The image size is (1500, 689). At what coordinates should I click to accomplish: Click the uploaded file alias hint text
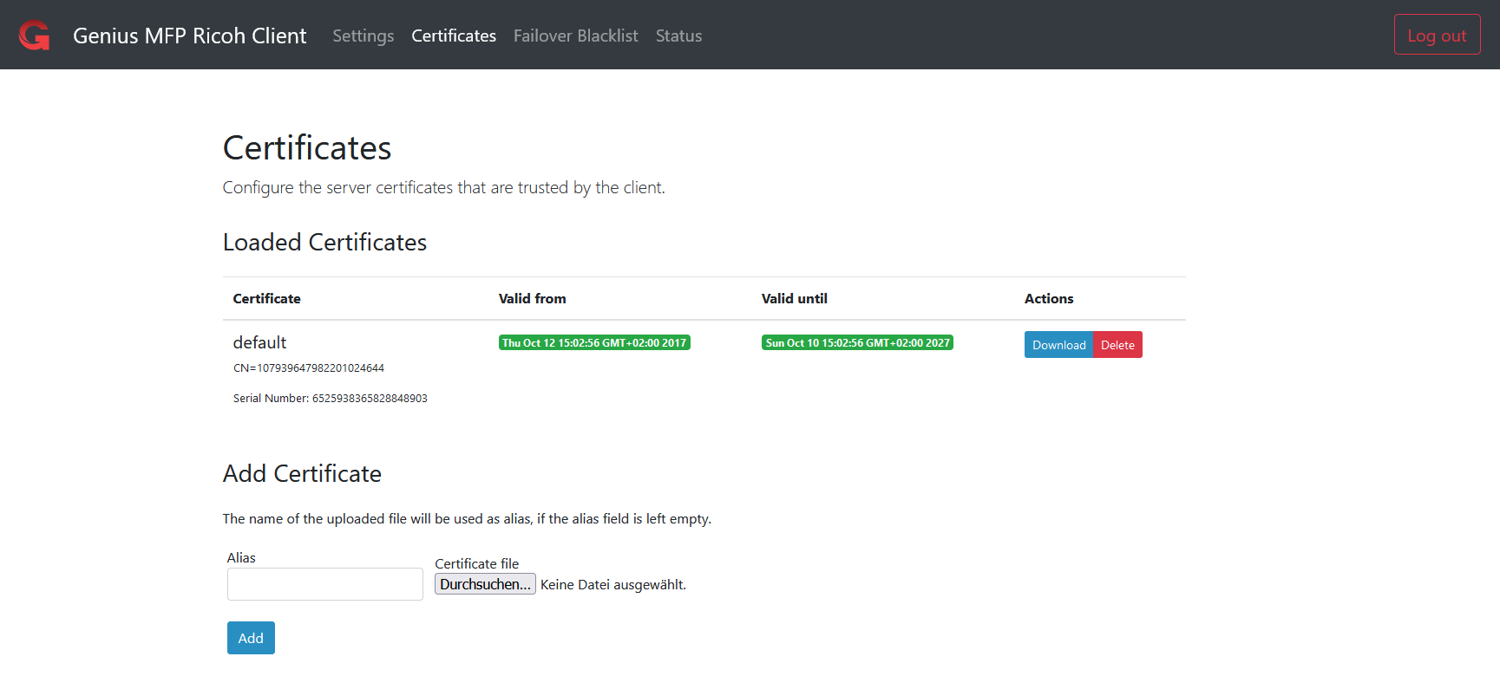pyautogui.click(x=467, y=519)
